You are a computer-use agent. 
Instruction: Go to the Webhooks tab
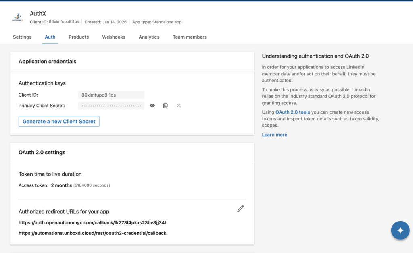(114, 37)
